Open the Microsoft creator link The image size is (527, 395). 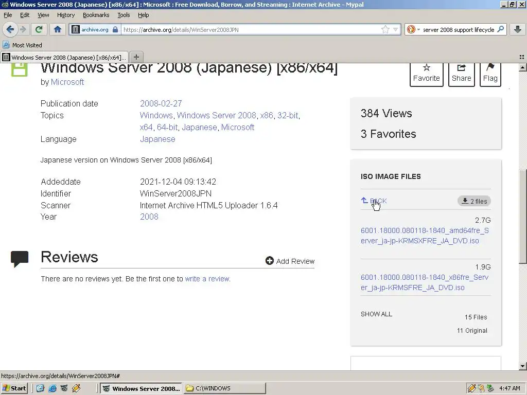tap(67, 82)
